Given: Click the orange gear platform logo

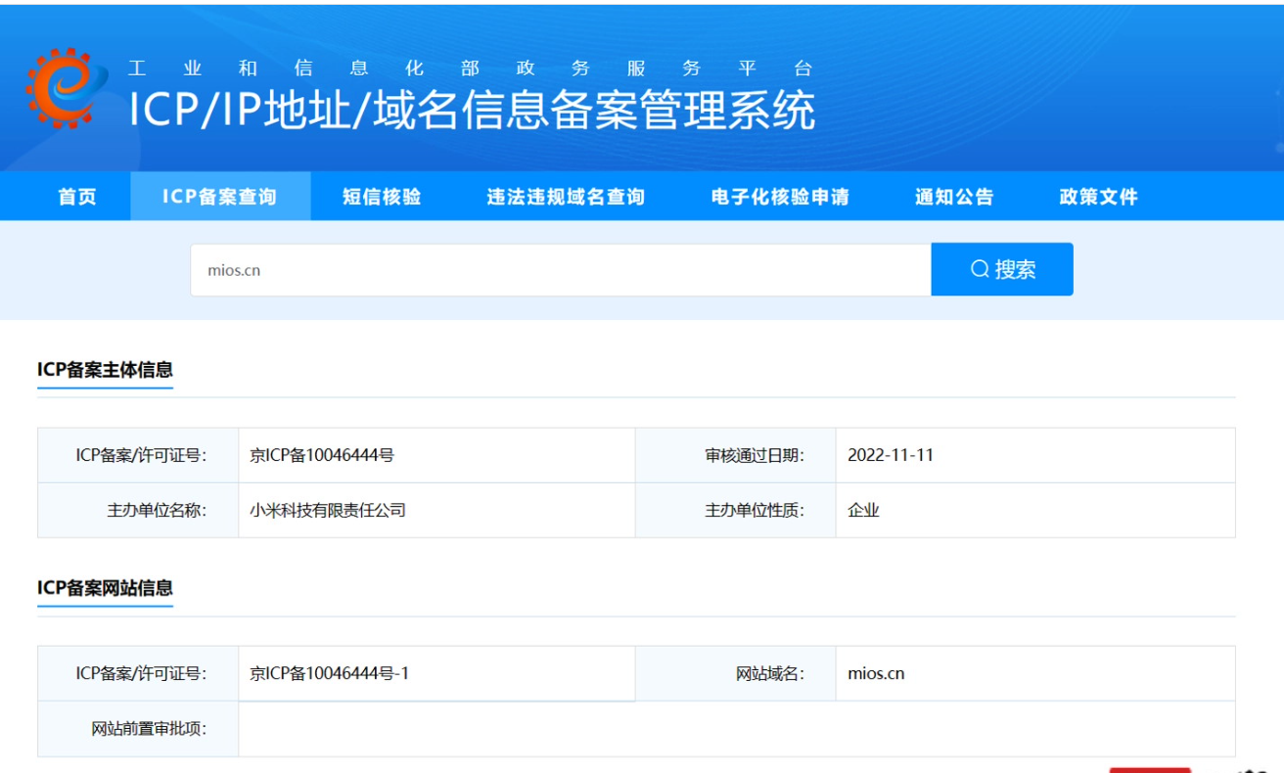Looking at the screenshot, I should (x=67, y=88).
